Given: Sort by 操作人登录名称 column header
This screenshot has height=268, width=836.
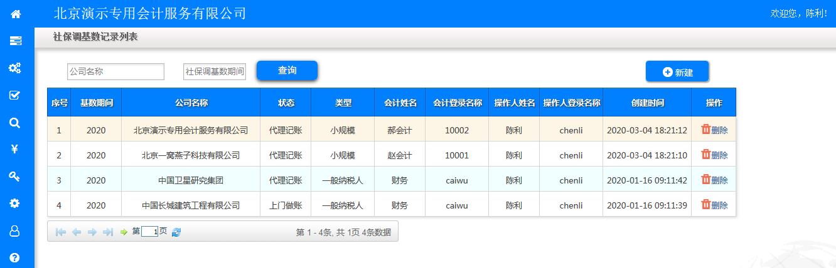Looking at the screenshot, I should click(571, 103).
